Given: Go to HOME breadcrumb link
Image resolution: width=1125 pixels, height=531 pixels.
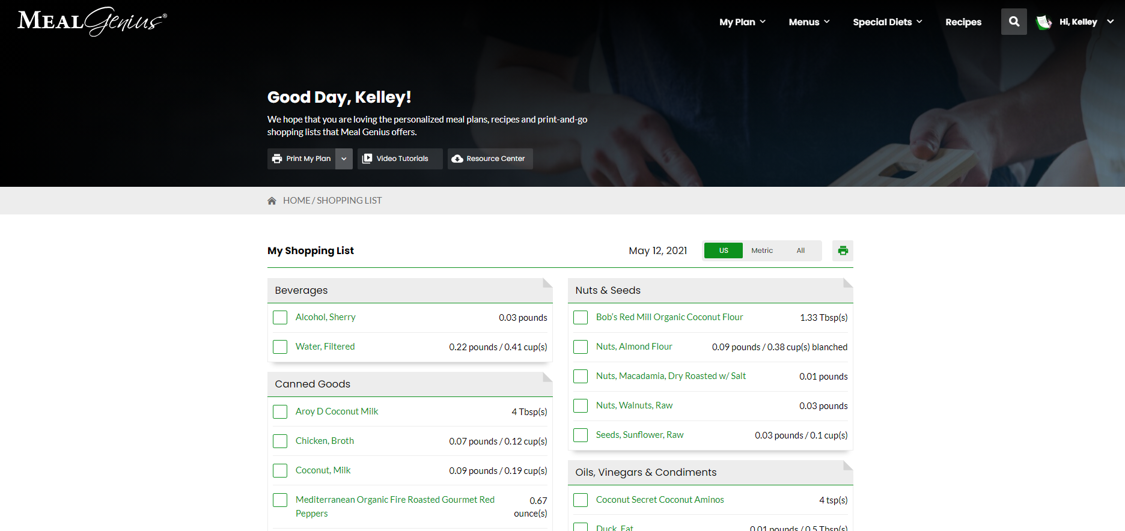Looking at the screenshot, I should (x=297, y=201).
